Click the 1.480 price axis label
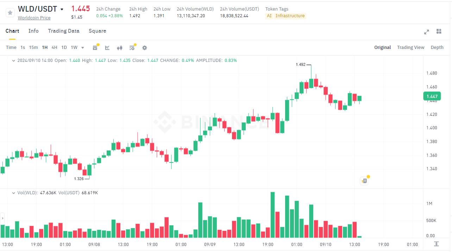The height and width of the screenshot is (252, 452). [432, 73]
